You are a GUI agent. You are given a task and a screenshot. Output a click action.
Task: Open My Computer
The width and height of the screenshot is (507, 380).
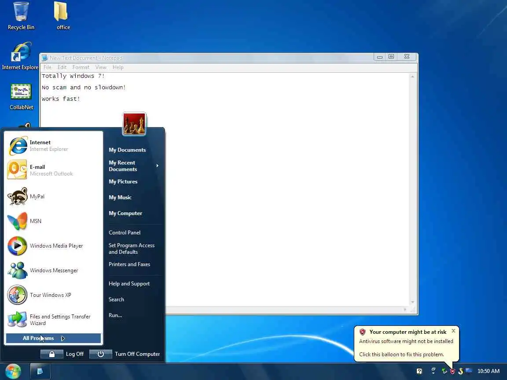coord(125,213)
